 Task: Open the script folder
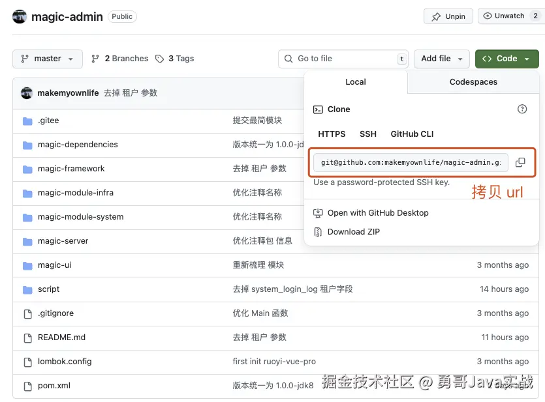[x=49, y=289]
